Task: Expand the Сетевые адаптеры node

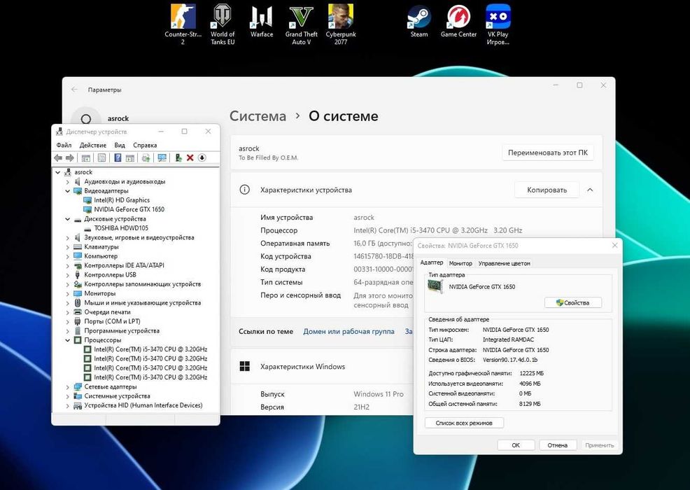Action: click(x=68, y=386)
